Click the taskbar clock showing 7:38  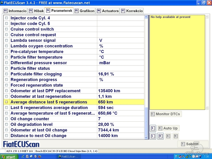pos(206,157)
